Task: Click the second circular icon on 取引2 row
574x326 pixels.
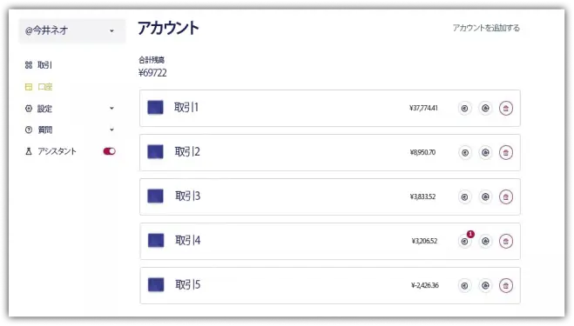Action: pyautogui.click(x=485, y=152)
